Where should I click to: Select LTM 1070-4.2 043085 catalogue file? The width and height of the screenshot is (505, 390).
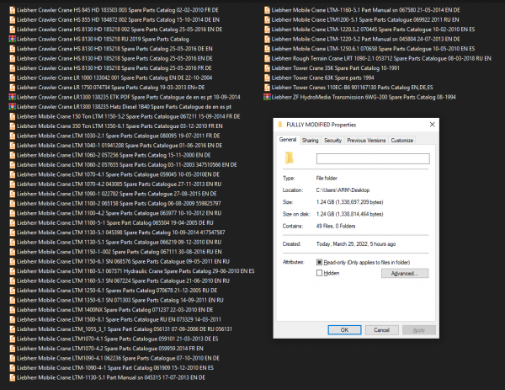coord(115,184)
